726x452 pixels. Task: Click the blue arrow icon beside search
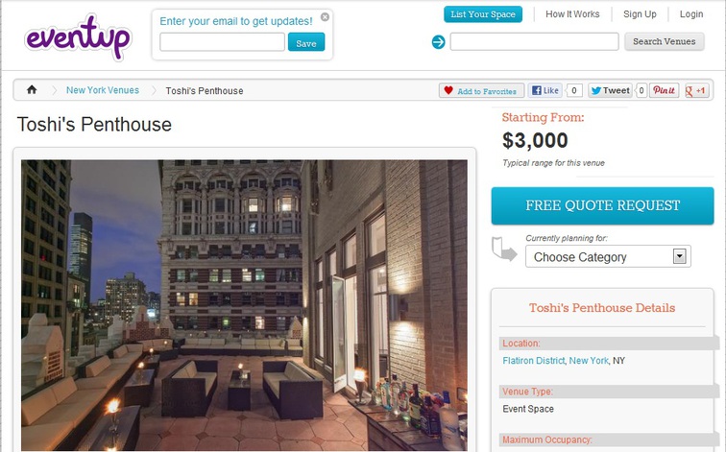point(438,42)
